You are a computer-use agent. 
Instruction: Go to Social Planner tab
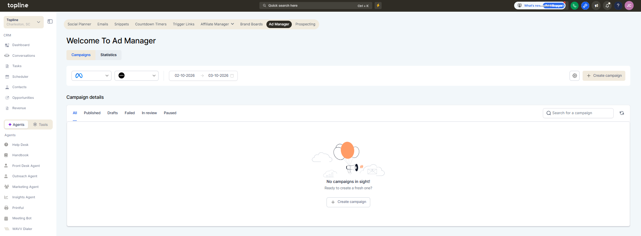(79, 24)
